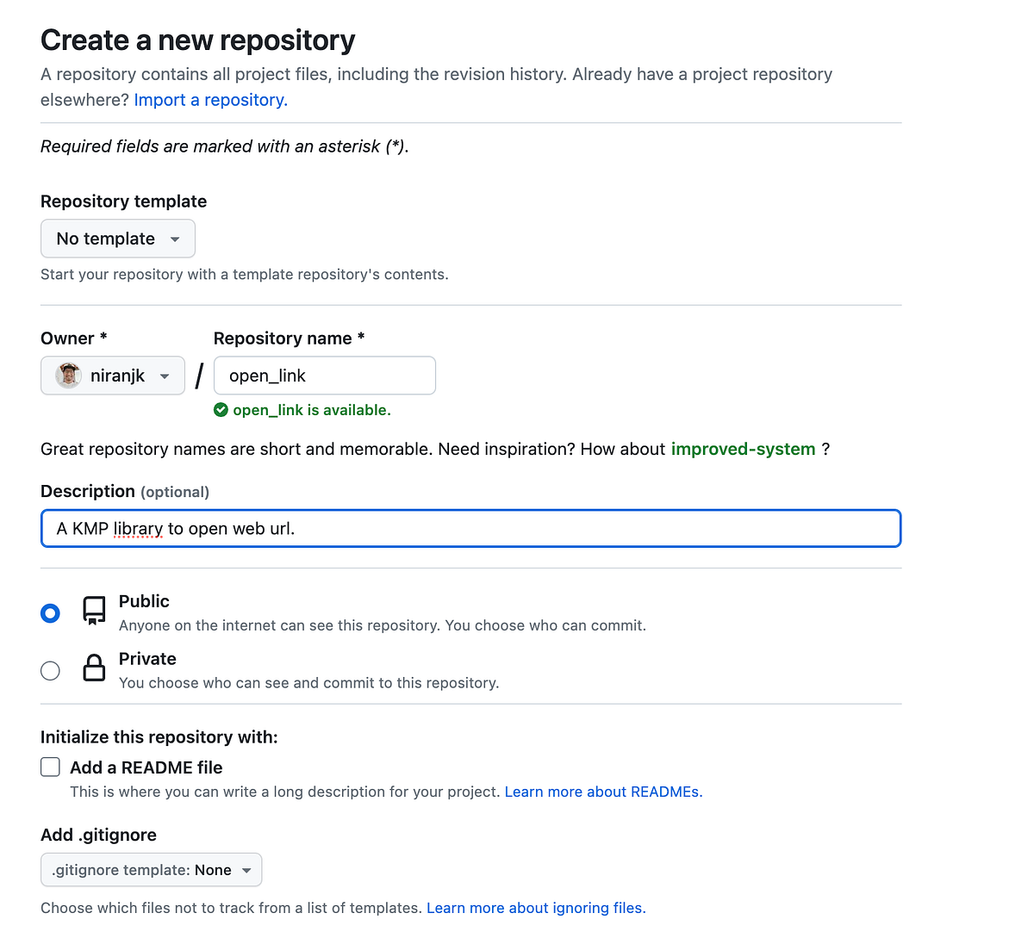This screenshot has width=1034, height=938.
Task: Click the green availability checkmark icon
Action: click(221, 409)
